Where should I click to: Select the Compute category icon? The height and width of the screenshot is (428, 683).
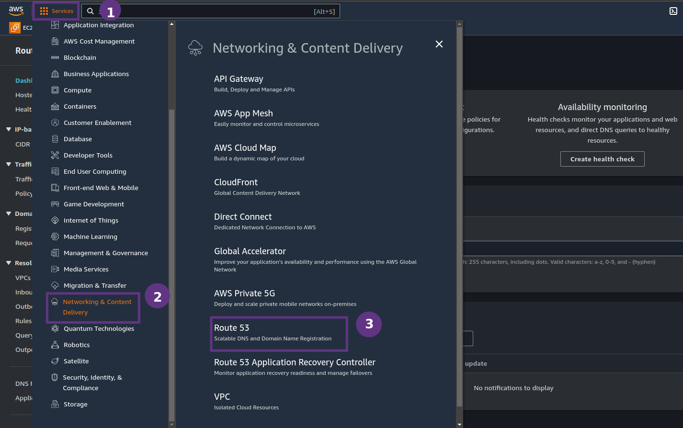[55, 90]
